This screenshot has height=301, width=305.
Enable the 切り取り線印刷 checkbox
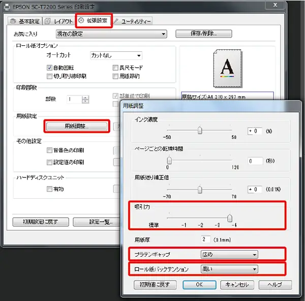point(49,76)
